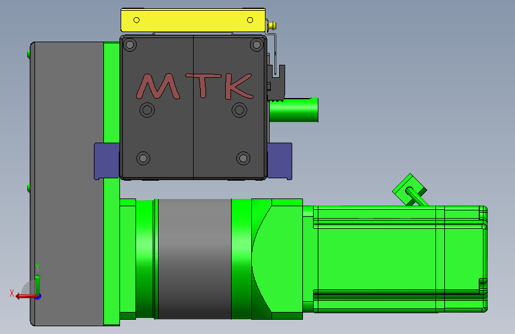Screen dimensions: 515x334
Task: Click the red X axis arrow of the triad
Action: coord(26,297)
